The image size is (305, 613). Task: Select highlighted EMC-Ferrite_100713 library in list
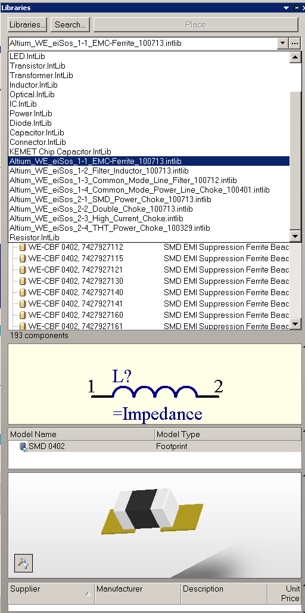tap(149, 161)
